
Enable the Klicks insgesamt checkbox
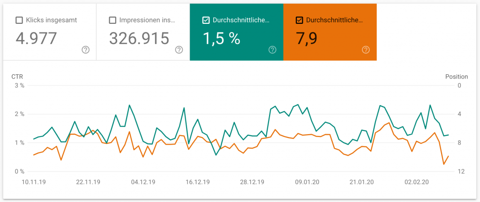coord(19,21)
